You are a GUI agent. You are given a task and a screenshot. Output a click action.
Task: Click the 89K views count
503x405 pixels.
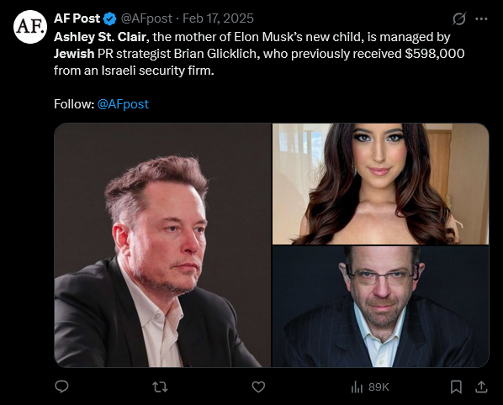379,387
